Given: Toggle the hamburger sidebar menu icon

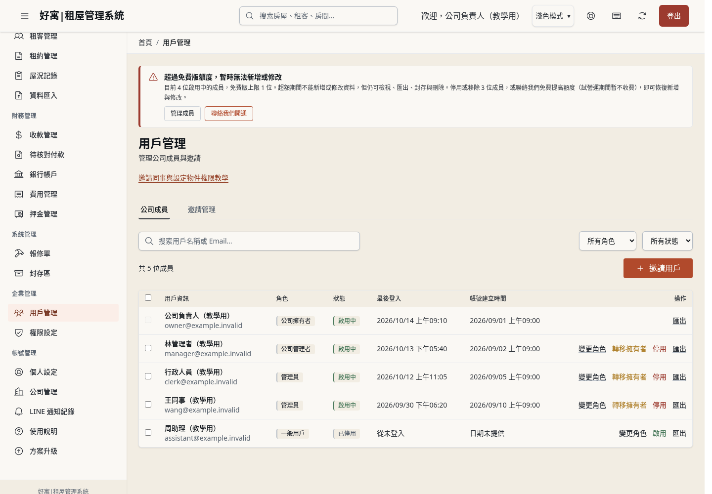Looking at the screenshot, I should [x=25, y=16].
